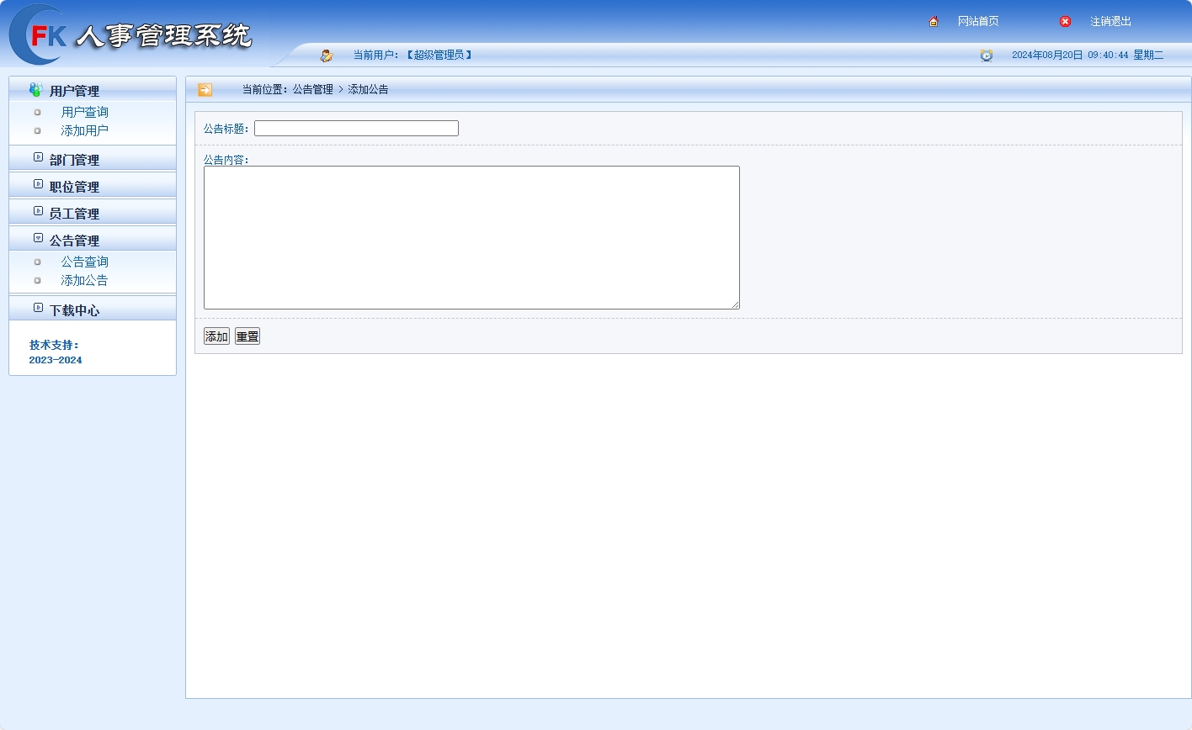
Task: Click the 【超级管理员】 user name
Action: [x=439, y=56]
